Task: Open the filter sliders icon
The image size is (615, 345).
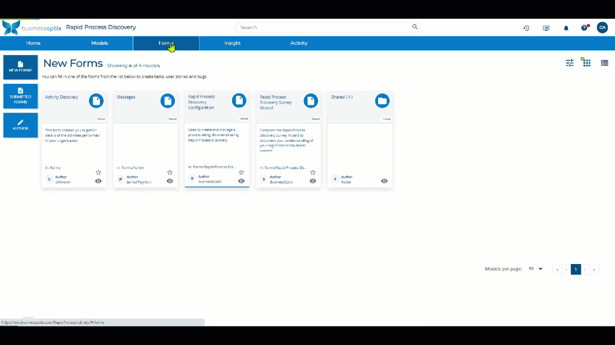Action: coord(570,63)
